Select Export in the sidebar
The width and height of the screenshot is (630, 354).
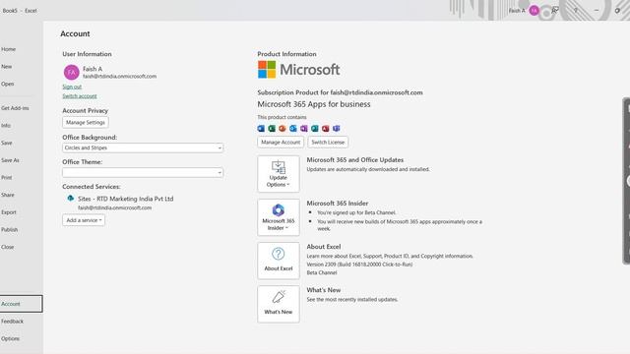click(x=9, y=212)
